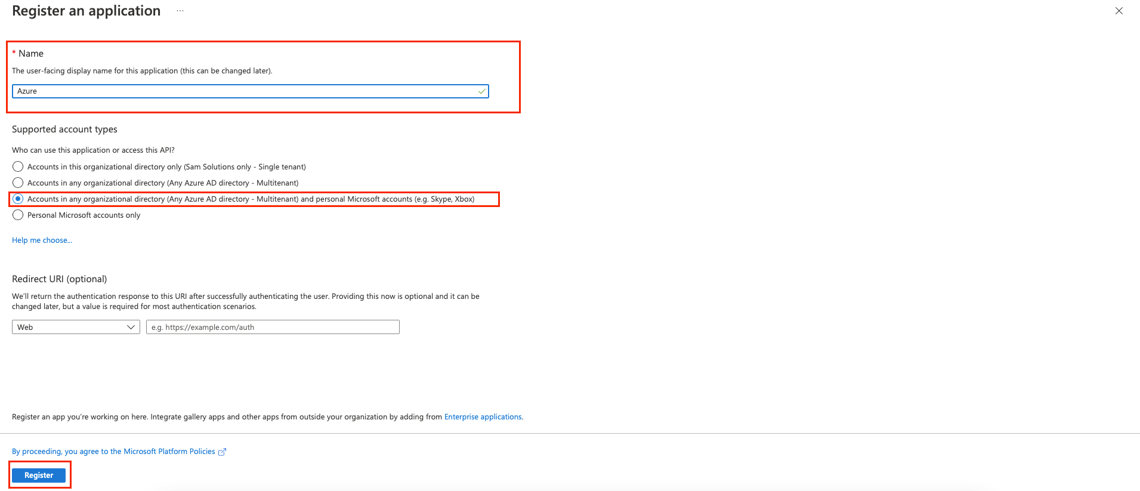Open the Web platform type dropdown
The width and height of the screenshot is (1140, 491).
(x=76, y=327)
